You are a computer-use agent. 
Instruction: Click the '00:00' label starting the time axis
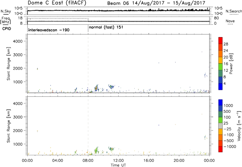click(x=27, y=161)
